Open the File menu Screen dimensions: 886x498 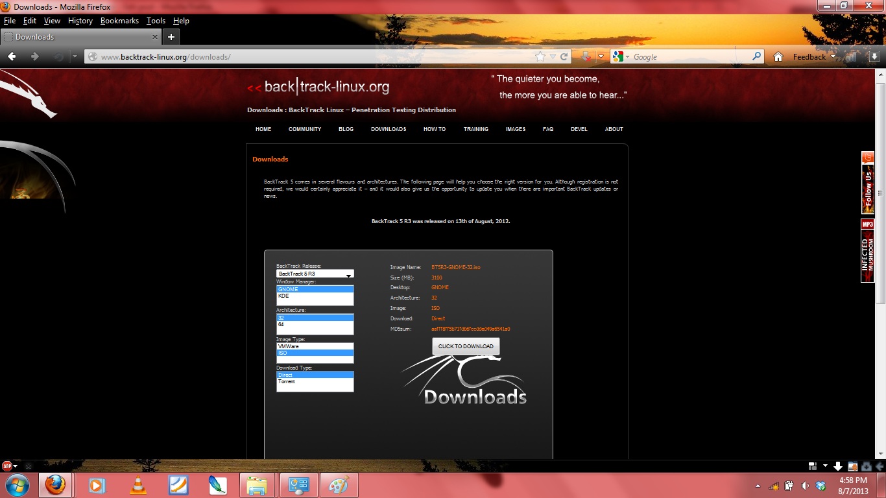(x=10, y=21)
